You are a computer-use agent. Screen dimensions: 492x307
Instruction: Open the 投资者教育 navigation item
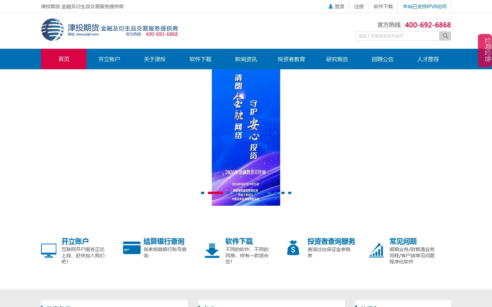(291, 59)
